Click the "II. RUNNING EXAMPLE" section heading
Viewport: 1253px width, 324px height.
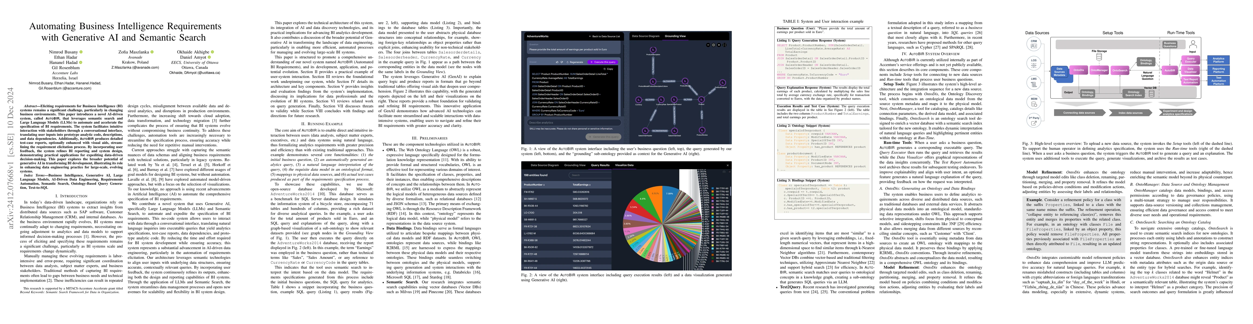321,124
